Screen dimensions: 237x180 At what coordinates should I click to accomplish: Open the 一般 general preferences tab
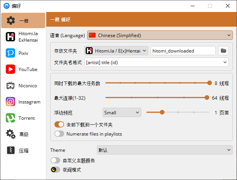pyautogui.click(x=23, y=20)
